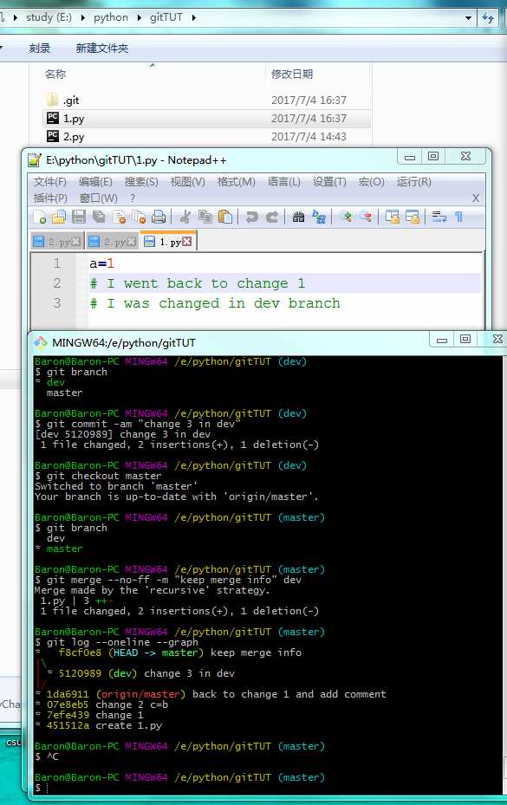This screenshot has width=507, height=805.
Task: Click the Git Bash icon in MINGW64 title bar
Action: (x=40, y=342)
